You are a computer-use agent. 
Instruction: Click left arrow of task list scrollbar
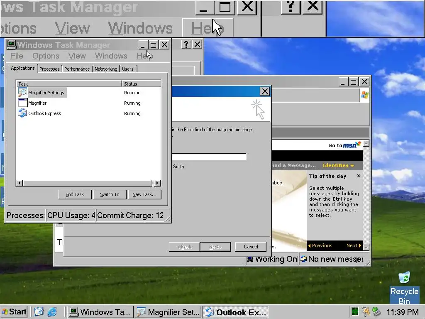(x=19, y=183)
